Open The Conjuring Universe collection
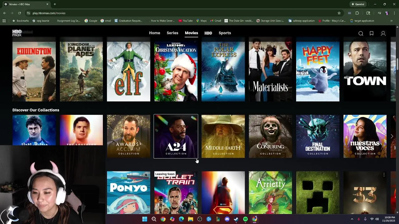This screenshot has height=224, width=399. [x=270, y=136]
